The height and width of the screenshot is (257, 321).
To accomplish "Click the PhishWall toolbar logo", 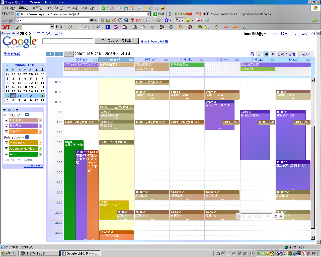I will pyautogui.click(x=184, y=14).
